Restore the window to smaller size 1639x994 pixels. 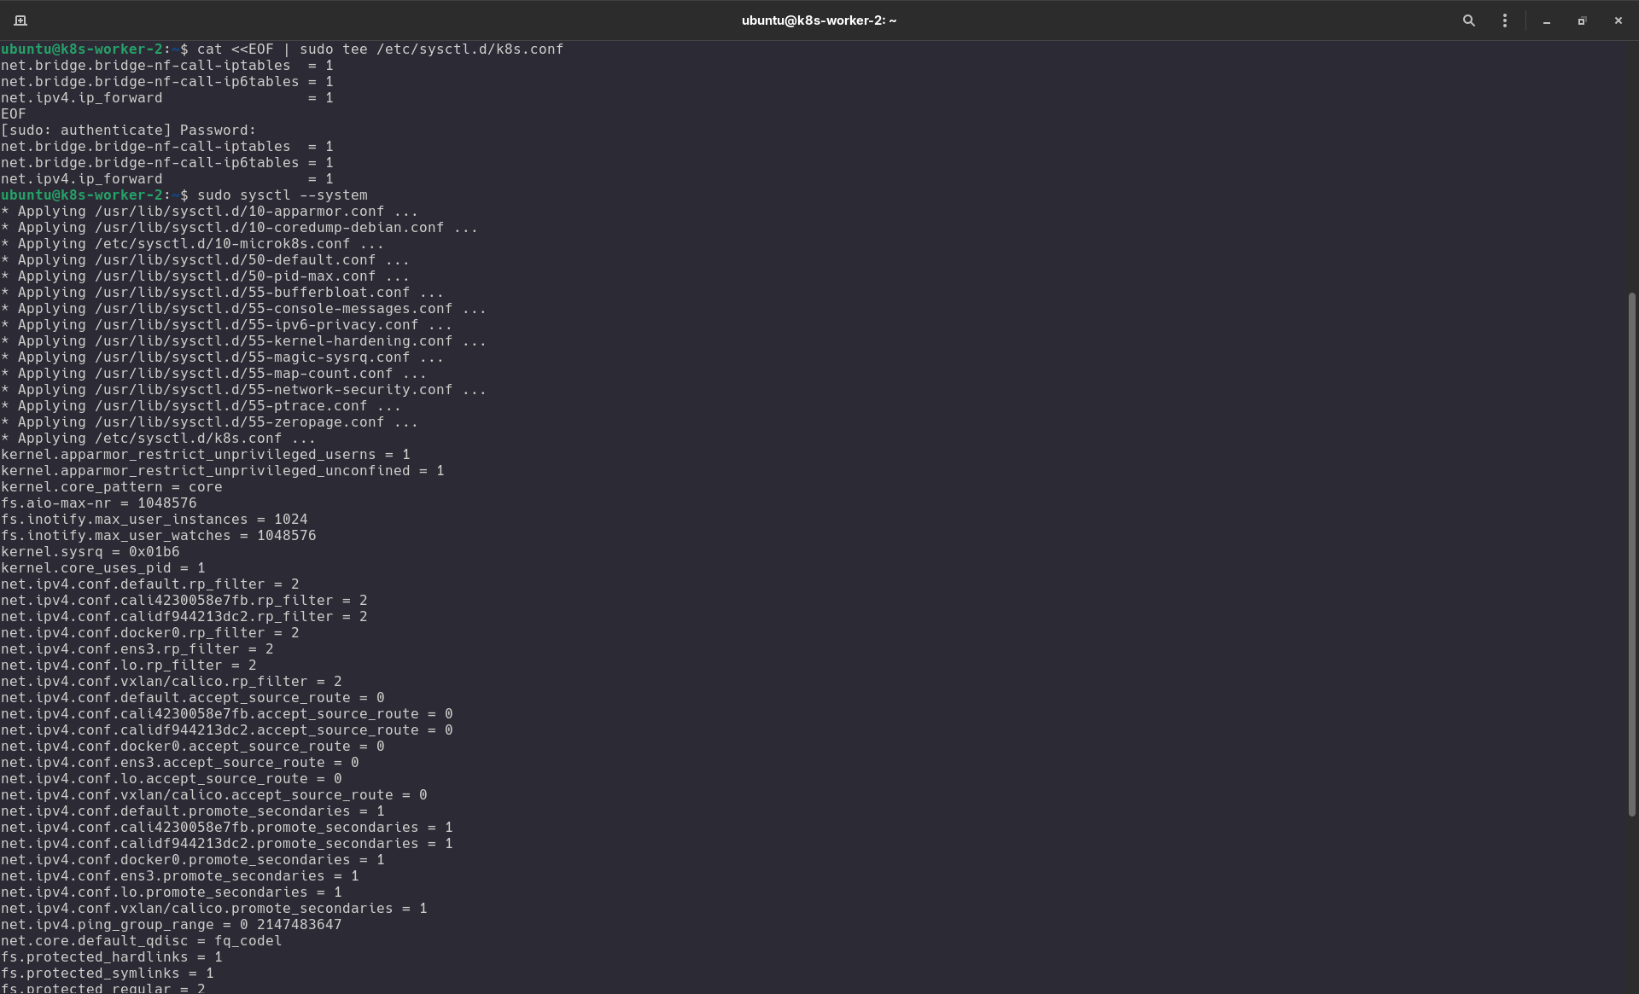coord(1582,20)
